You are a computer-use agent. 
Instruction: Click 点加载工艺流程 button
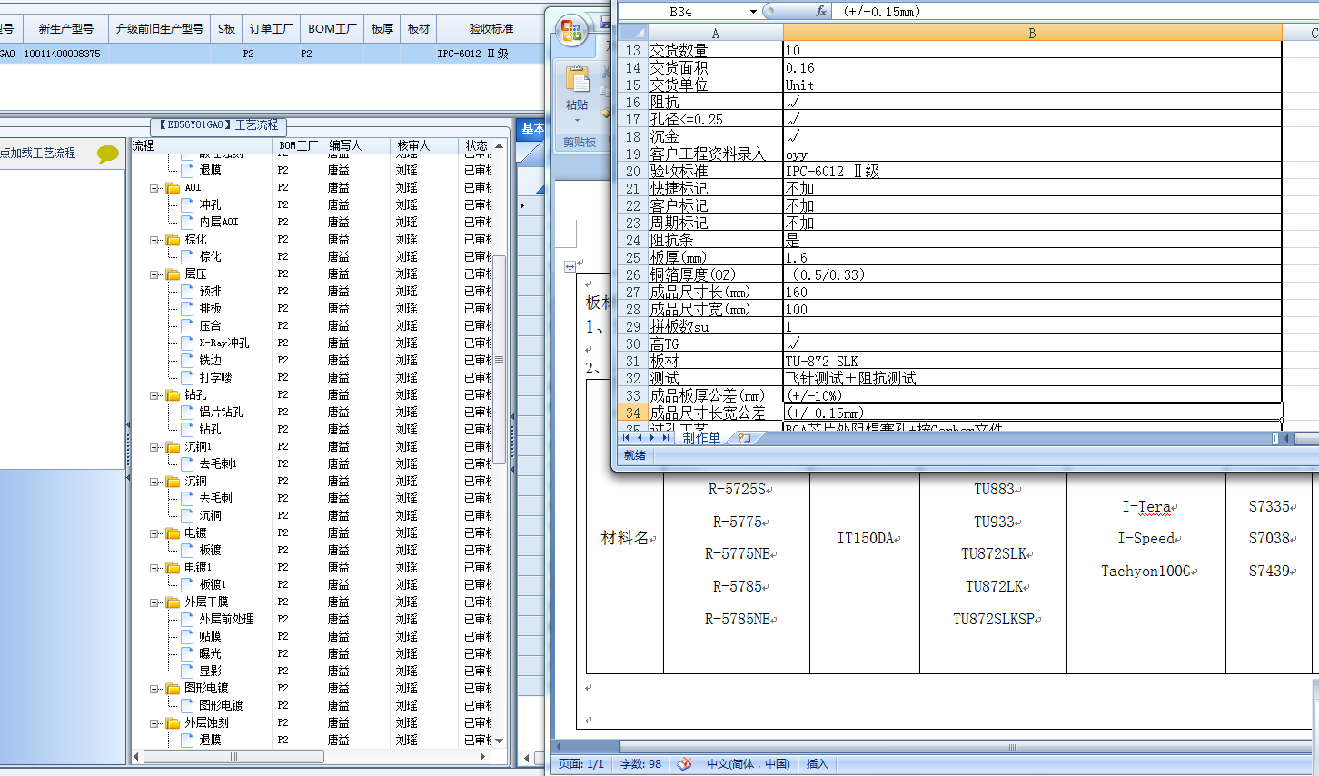pos(37,153)
